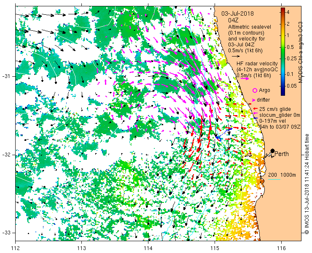This screenshot has height=253, width=312.
Task: Click the 'Altimetric sealevel' text
Action: (x=250, y=27)
